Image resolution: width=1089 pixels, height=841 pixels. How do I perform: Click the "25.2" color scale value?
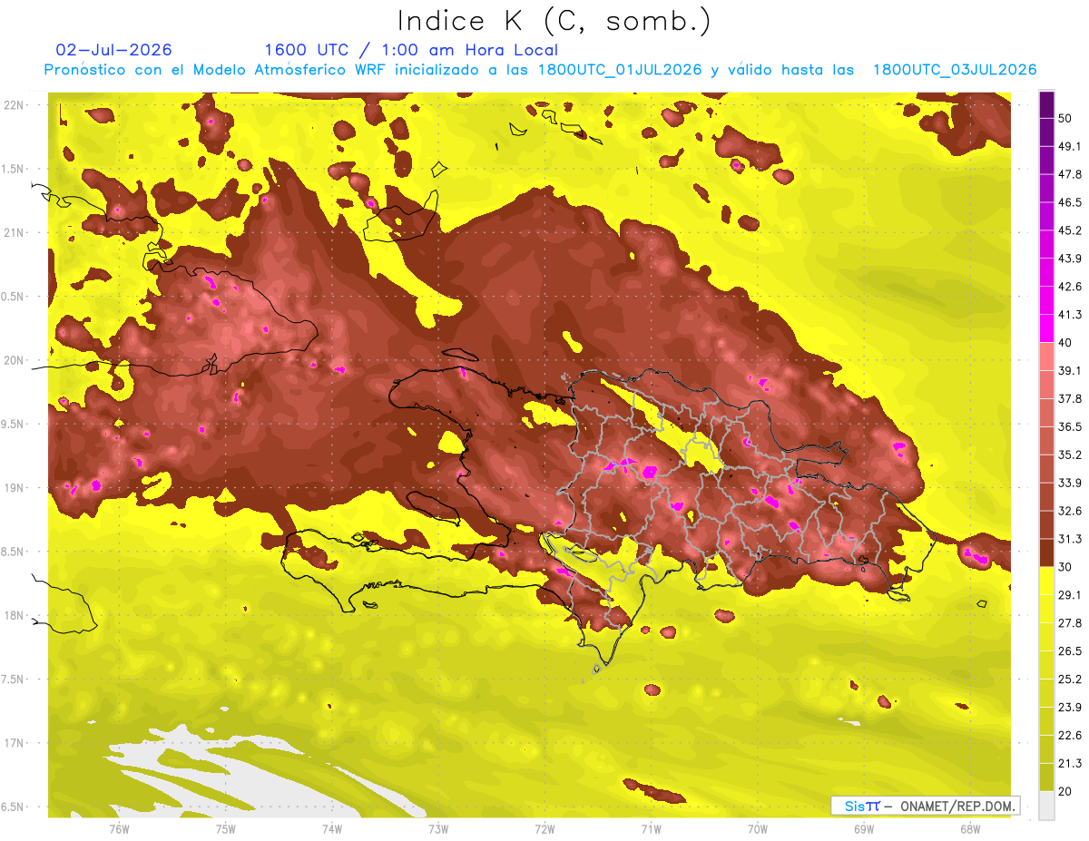click(1070, 680)
